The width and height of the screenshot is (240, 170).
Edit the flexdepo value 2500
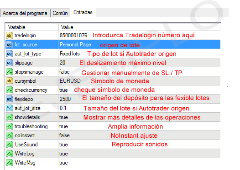tap(65, 99)
